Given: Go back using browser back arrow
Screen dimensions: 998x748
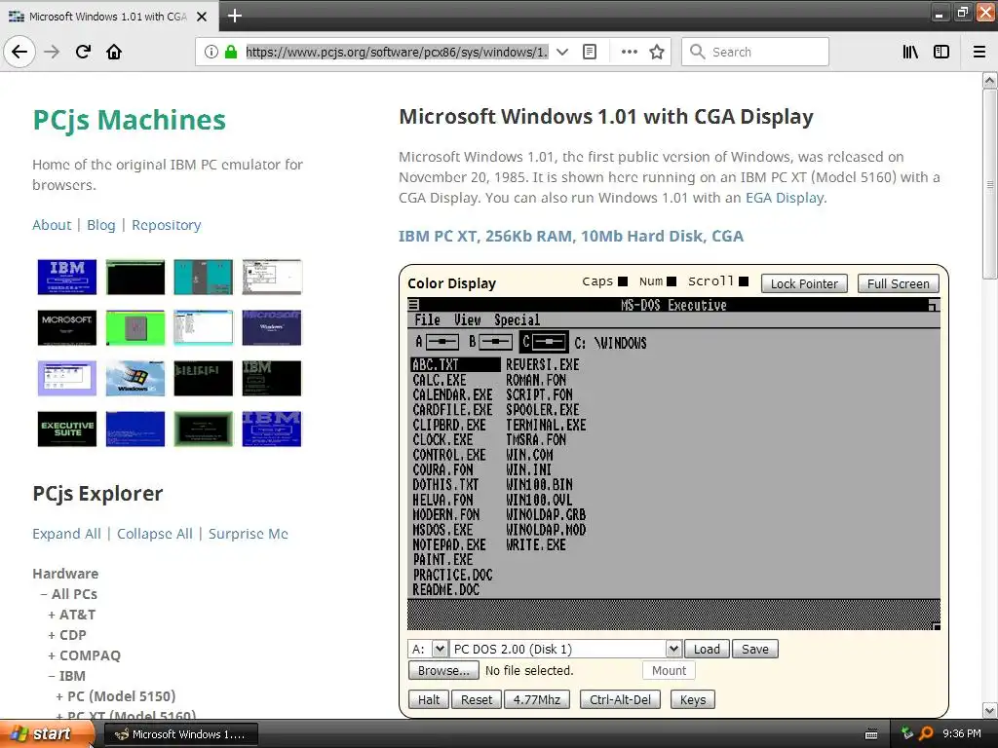Looking at the screenshot, I should 19,52.
